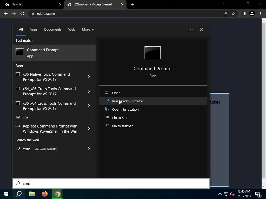Viewport: 266px width, 199px height.
Task: Choose Open in Command Prompt actions
Action: click(x=152, y=93)
